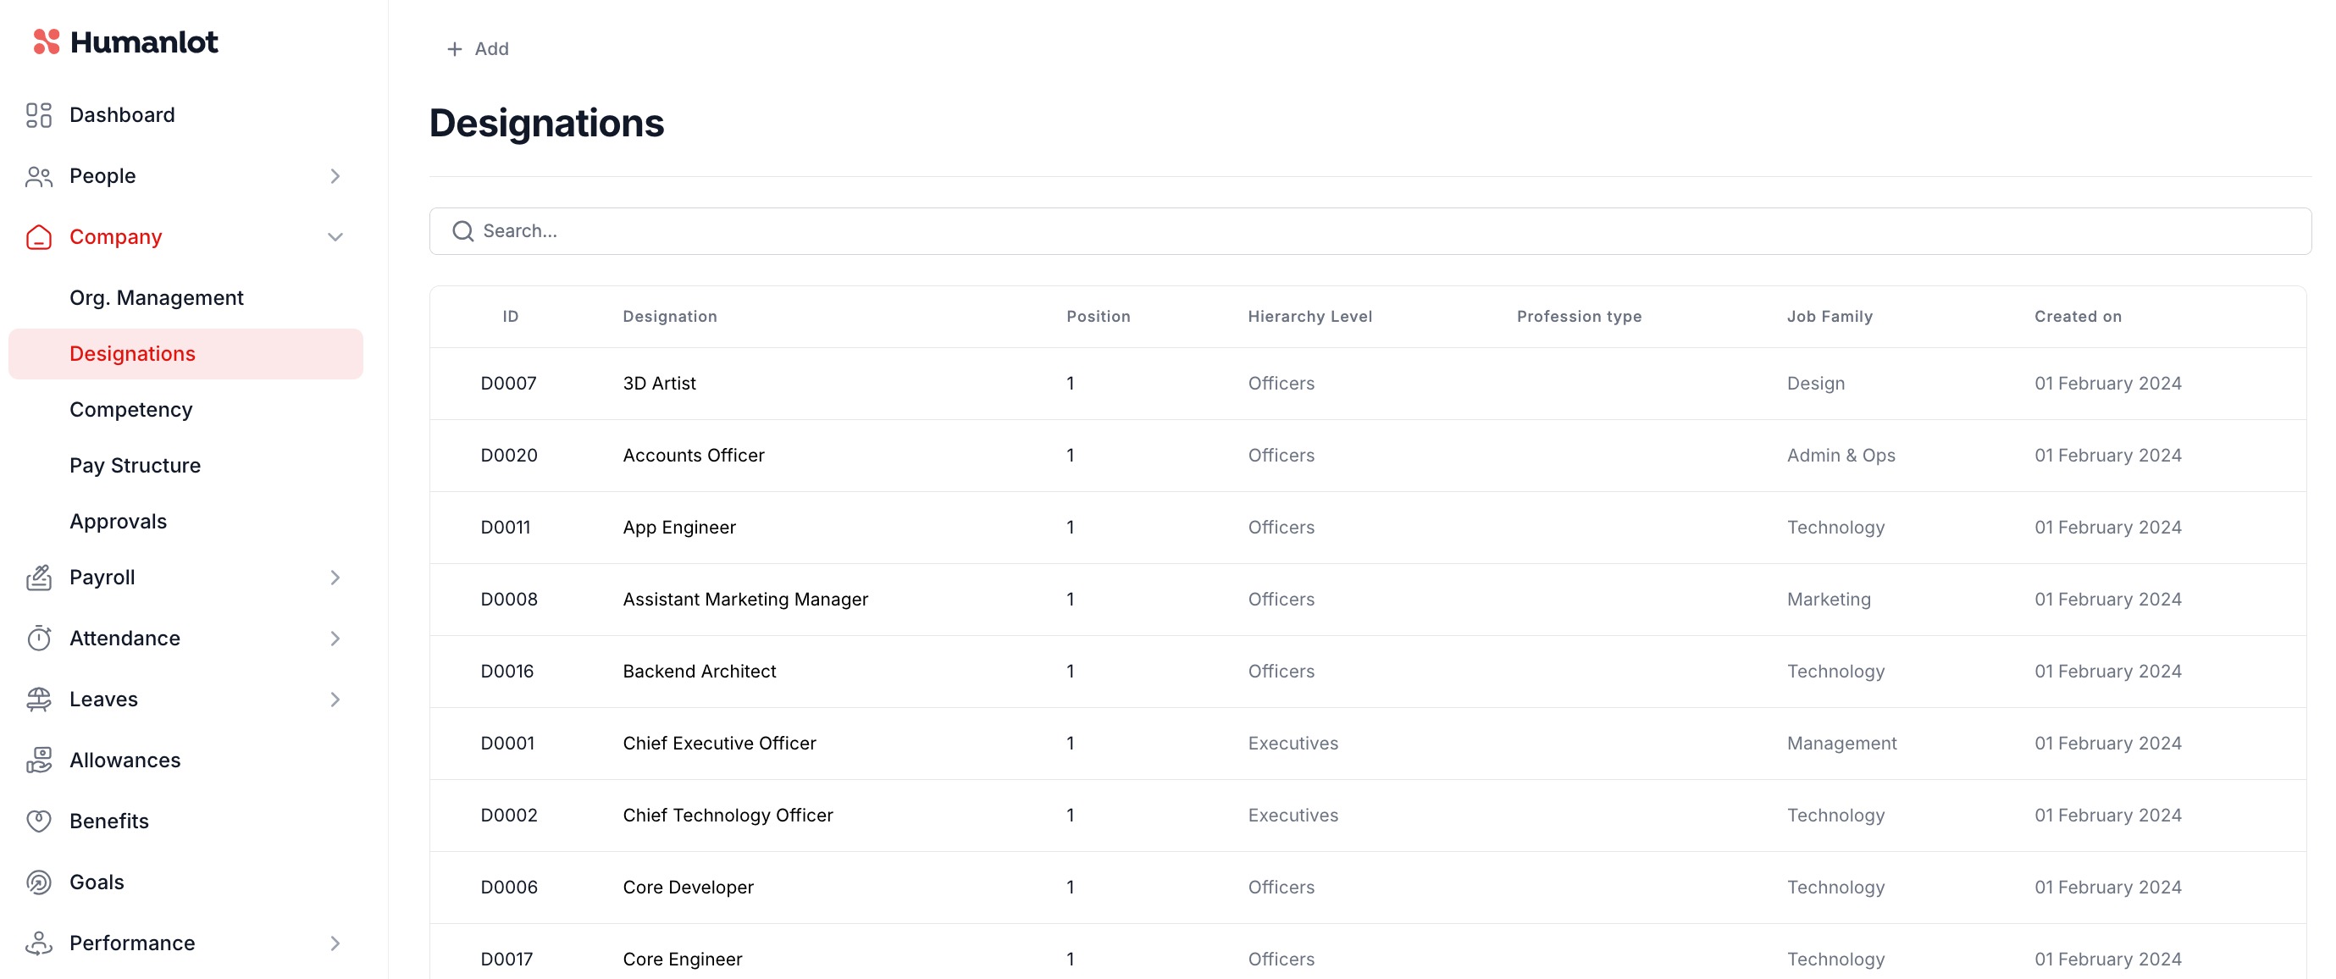This screenshot has height=979, width=2336.
Task: Click the Leaves umbrella icon
Action: coord(38,699)
